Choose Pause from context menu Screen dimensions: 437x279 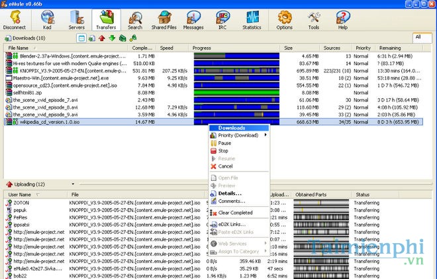[239, 143]
